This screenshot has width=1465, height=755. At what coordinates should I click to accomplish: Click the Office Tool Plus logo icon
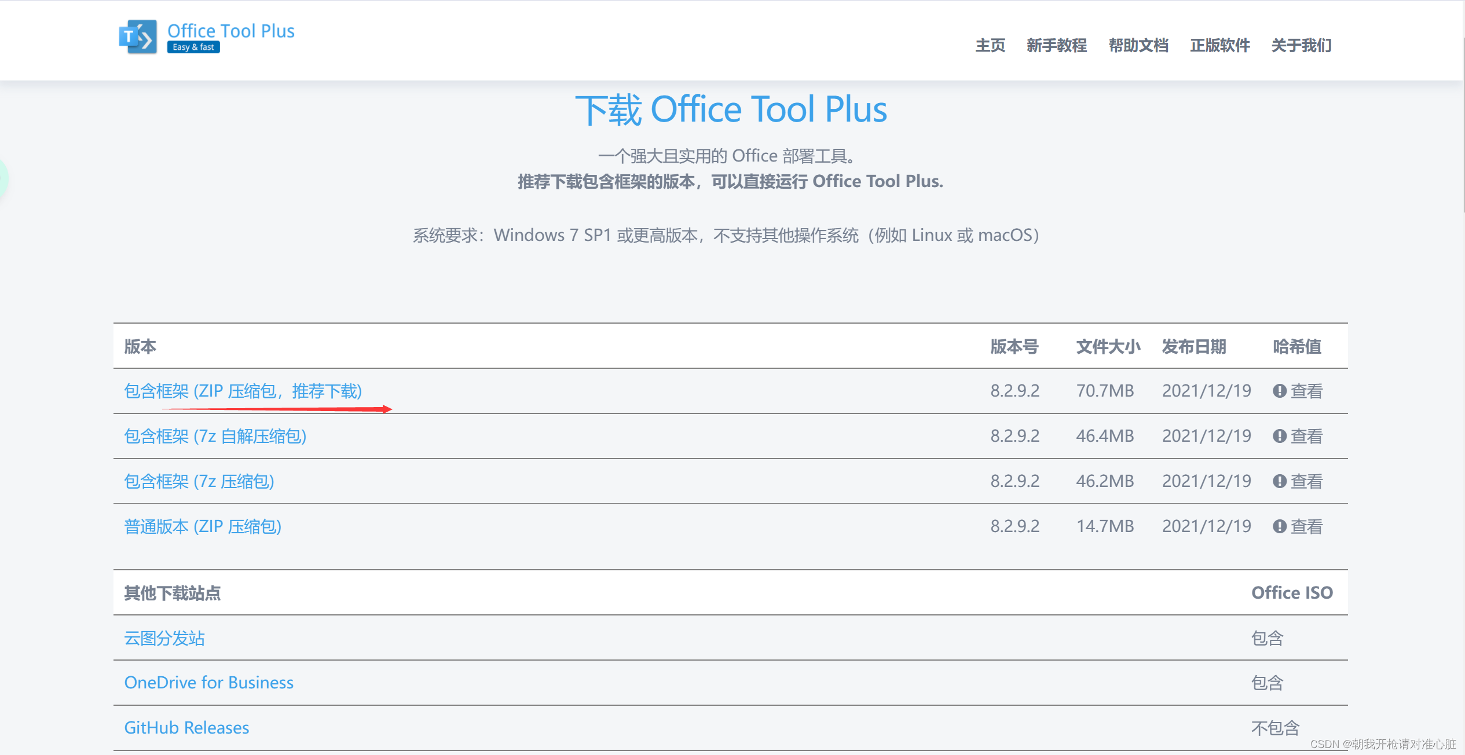pos(138,37)
